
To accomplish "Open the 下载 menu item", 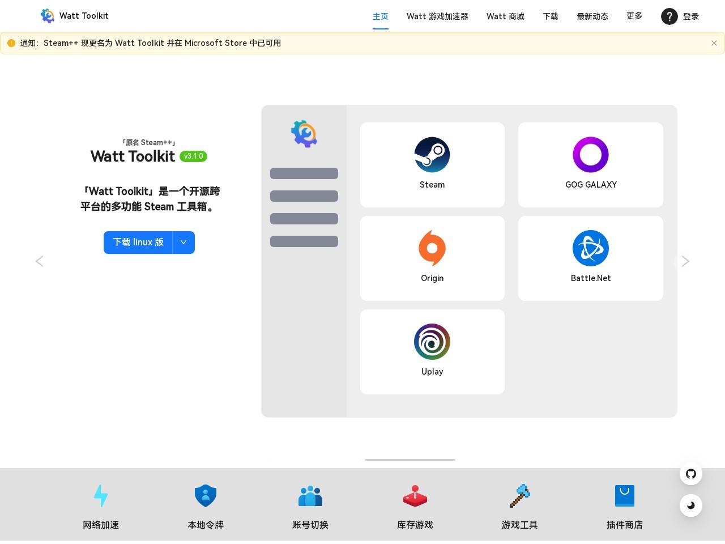I will (x=551, y=16).
